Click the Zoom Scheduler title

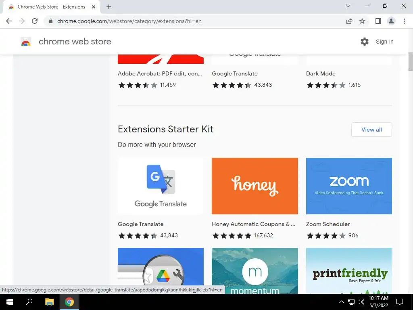(x=328, y=224)
